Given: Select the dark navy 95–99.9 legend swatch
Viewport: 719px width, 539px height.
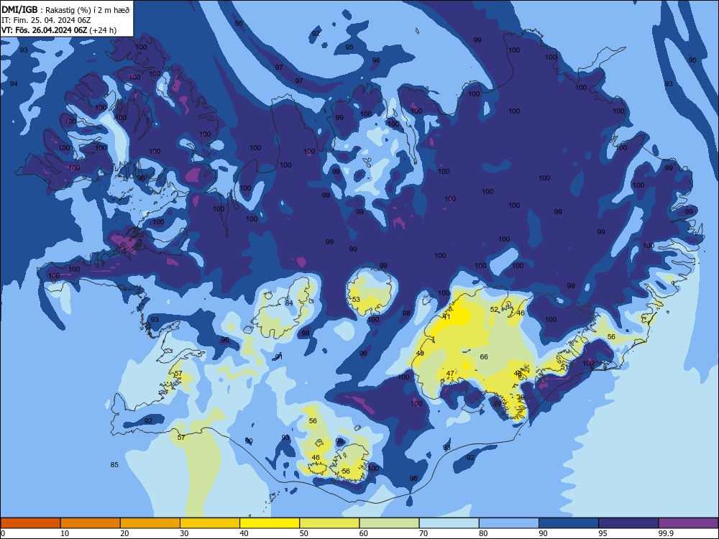Looking at the screenshot, I should [628, 523].
